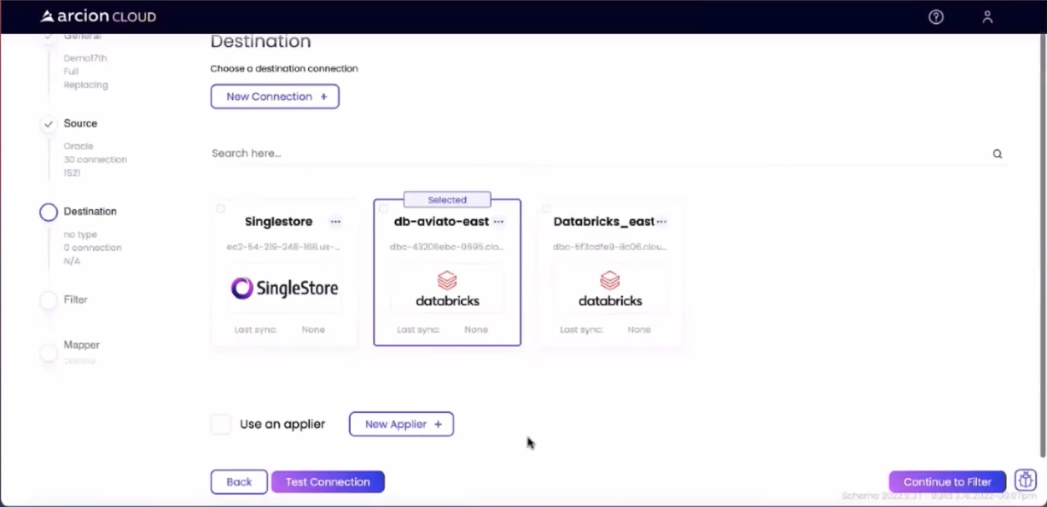
Task: Open the support assistant icon bottom right
Action: point(1025,480)
